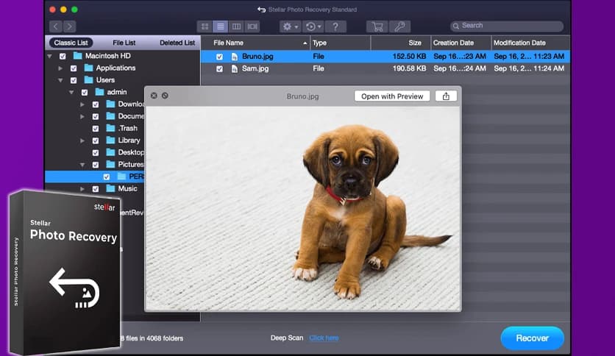Go back with left arrow
The width and height of the screenshot is (615, 356).
[x=55, y=26]
